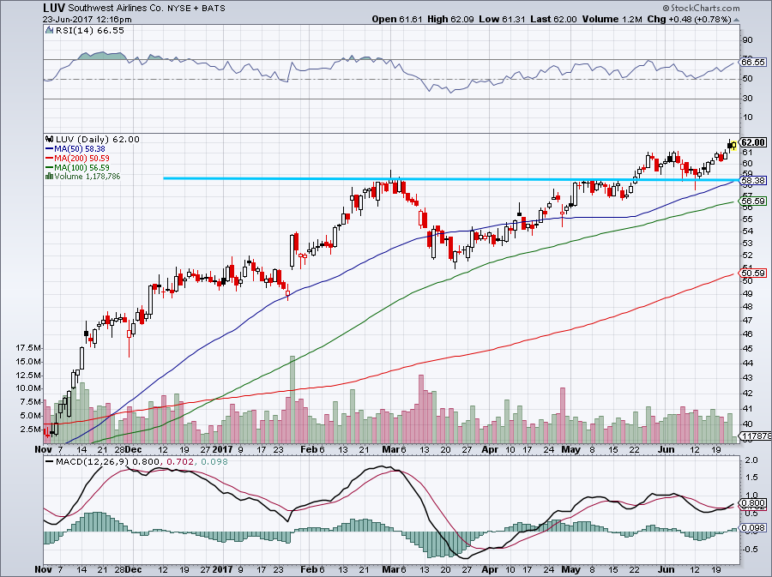Click the 117878 volume tag on right axis
The width and height of the screenshot is (772, 577).
756,436
